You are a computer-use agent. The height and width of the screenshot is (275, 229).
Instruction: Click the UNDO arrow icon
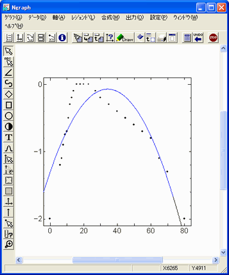coord(198,38)
